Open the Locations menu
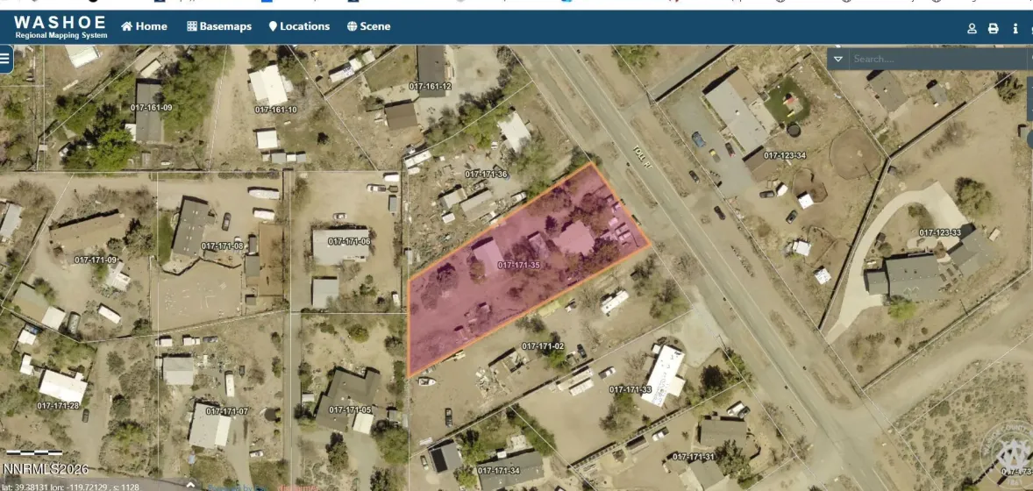Image resolution: width=1033 pixels, height=491 pixels. (304, 26)
